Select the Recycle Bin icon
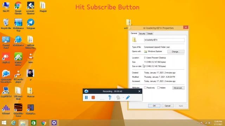The height and width of the screenshot is (126, 225). [x=6, y=24]
